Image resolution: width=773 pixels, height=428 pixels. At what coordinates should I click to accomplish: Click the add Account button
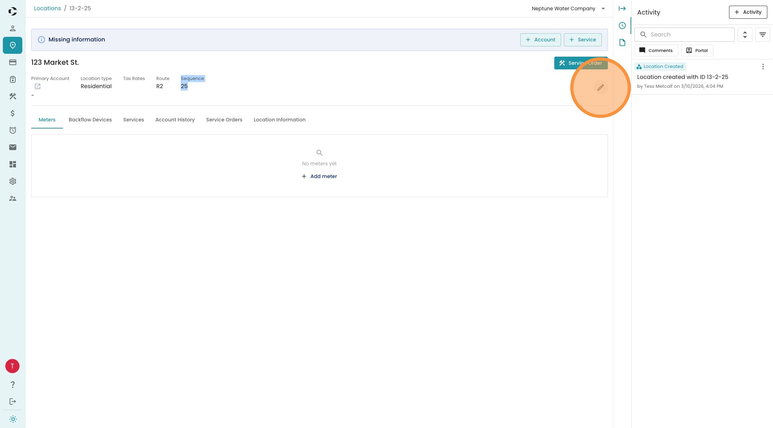coord(540,40)
